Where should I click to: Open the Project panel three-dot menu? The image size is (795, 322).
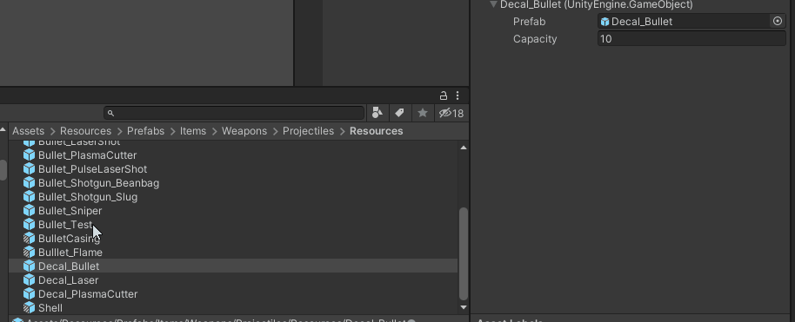[458, 95]
